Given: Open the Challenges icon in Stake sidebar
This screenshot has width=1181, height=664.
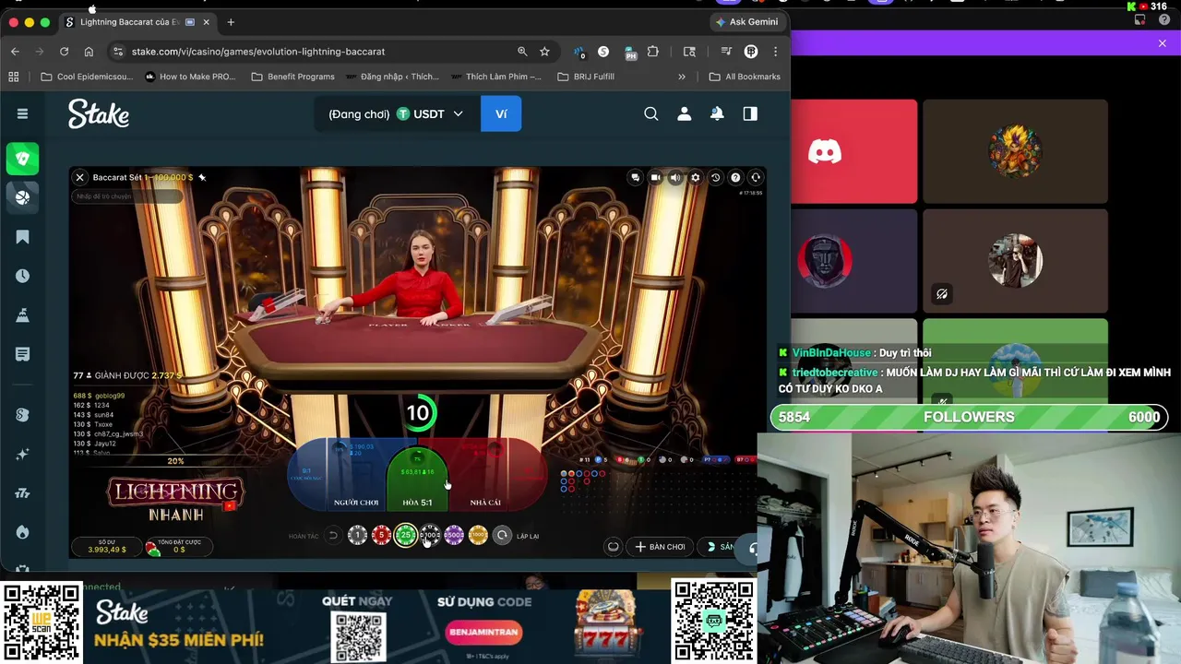Looking at the screenshot, I should pyautogui.click(x=22, y=315).
